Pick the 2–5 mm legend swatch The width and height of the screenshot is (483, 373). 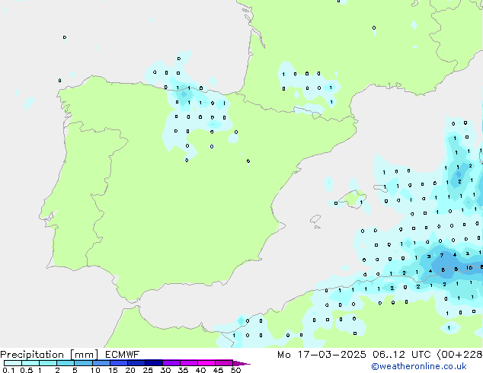pos(66,363)
